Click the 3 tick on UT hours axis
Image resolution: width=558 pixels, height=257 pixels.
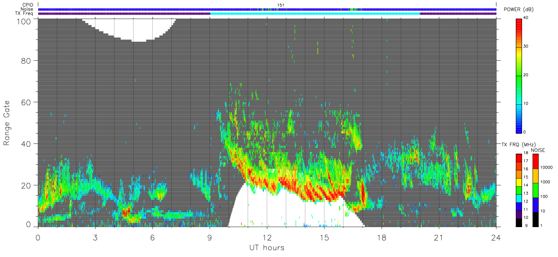tap(95, 237)
